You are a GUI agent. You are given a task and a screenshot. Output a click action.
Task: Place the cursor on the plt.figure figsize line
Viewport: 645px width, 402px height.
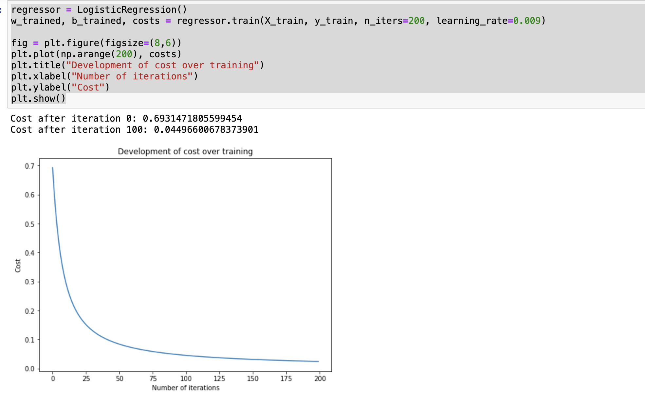96,43
